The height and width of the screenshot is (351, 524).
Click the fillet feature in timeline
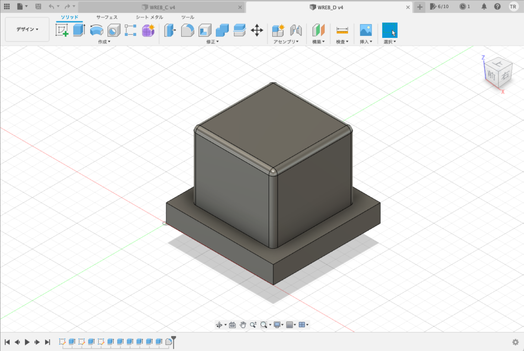tap(168, 341)
